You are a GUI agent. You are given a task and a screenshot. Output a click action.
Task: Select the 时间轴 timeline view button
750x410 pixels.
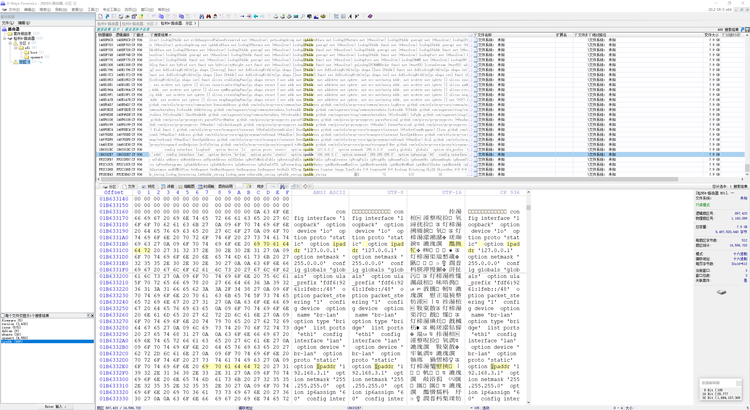(206, 186)
